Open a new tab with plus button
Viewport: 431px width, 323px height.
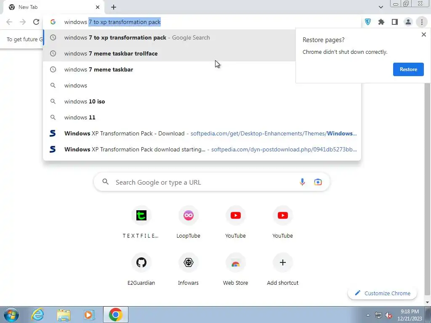(114, 7)
